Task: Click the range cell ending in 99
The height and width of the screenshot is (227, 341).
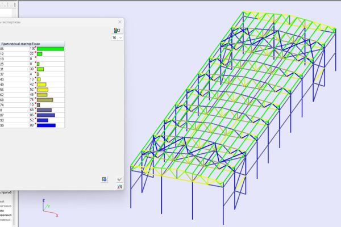Action: (x=14, y=125)
